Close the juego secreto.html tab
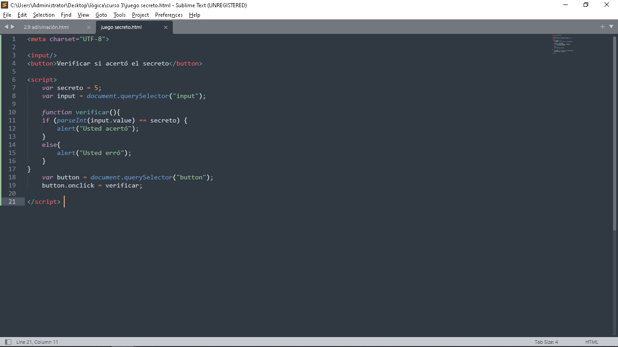The width and height of the screenshot is (618, 347). pyautogui.click(x=166, y=27)
